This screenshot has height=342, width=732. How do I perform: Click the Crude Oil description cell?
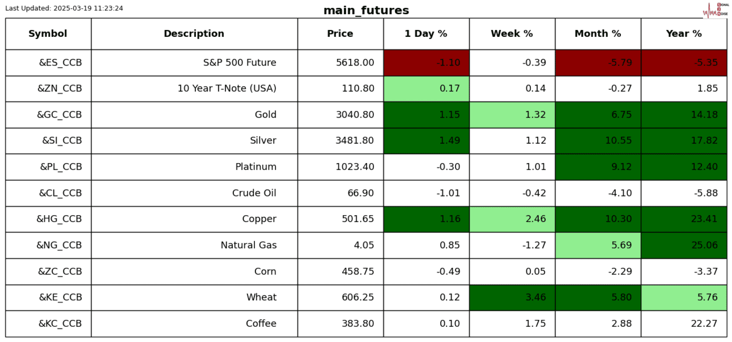254,193
